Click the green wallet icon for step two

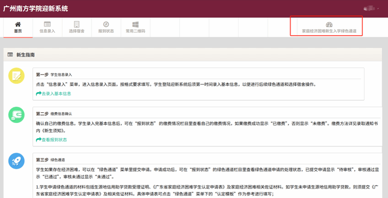coord(17,115)
